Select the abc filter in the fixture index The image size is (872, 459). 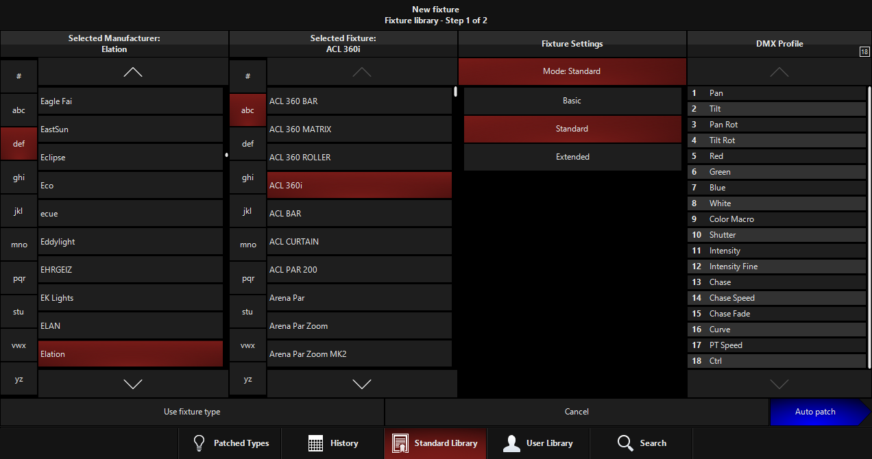click(247, 110)
